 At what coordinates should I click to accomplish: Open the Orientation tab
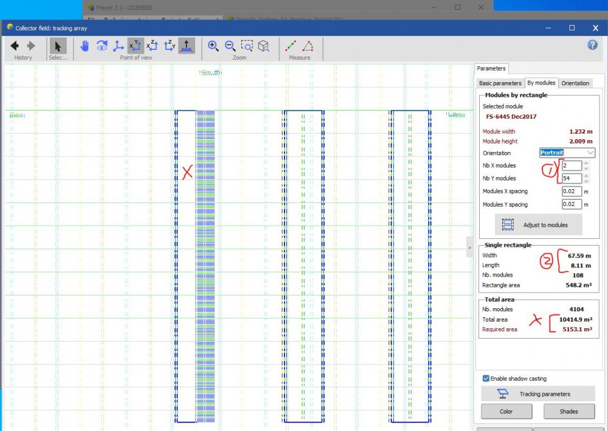tap(575, 83)
